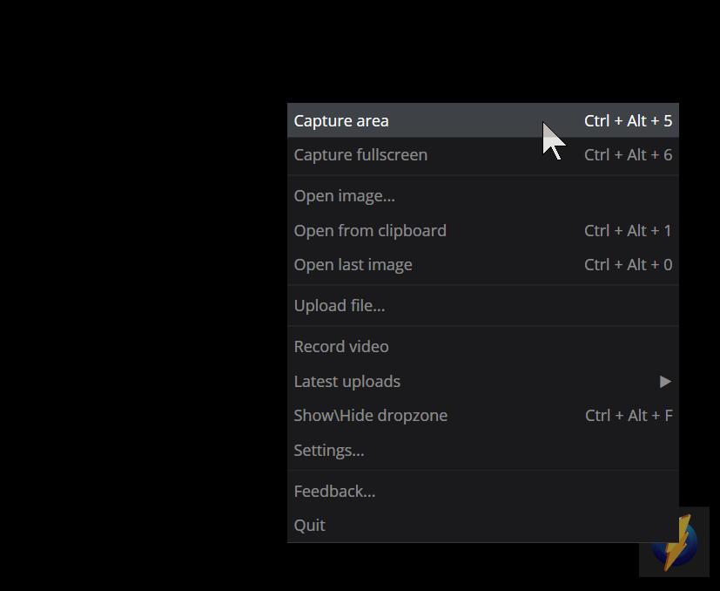Click the lightning bolt tray icon

point(677,543)
